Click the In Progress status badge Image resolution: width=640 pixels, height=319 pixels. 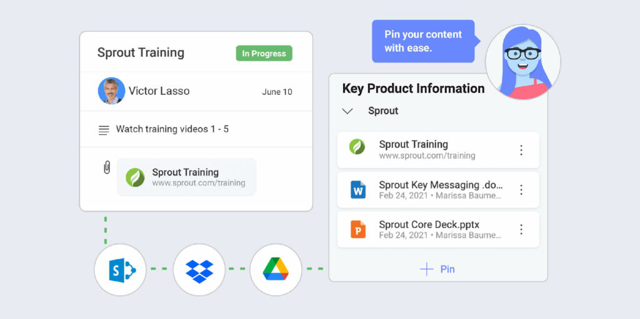pos(264,54)
